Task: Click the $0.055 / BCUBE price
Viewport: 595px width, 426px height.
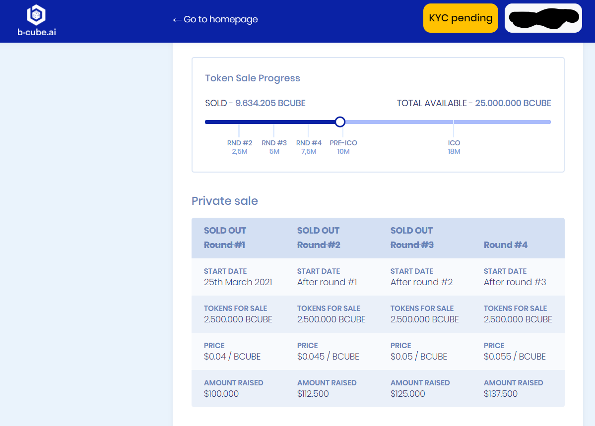Action: [515, 357]
